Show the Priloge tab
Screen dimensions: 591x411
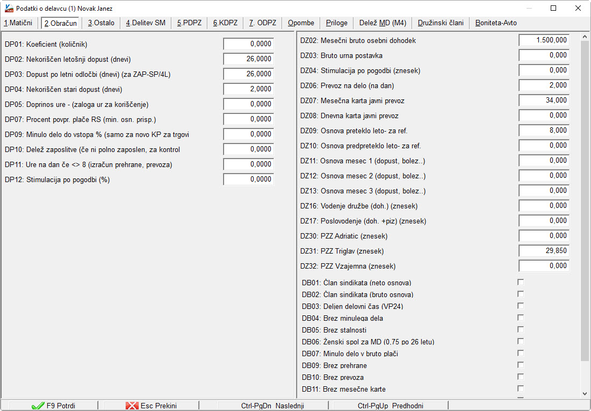[x=336, y=23]
